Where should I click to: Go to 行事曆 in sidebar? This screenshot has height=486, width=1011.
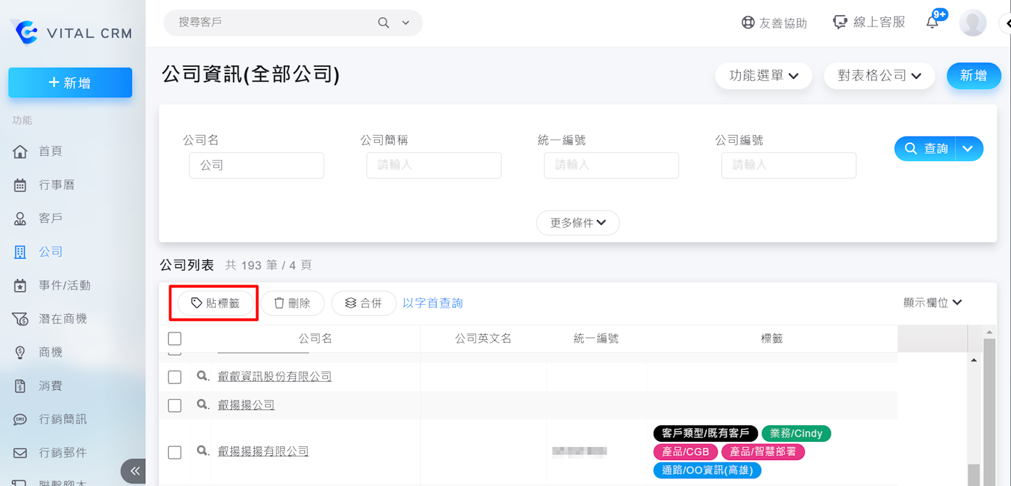click(56, 185)
